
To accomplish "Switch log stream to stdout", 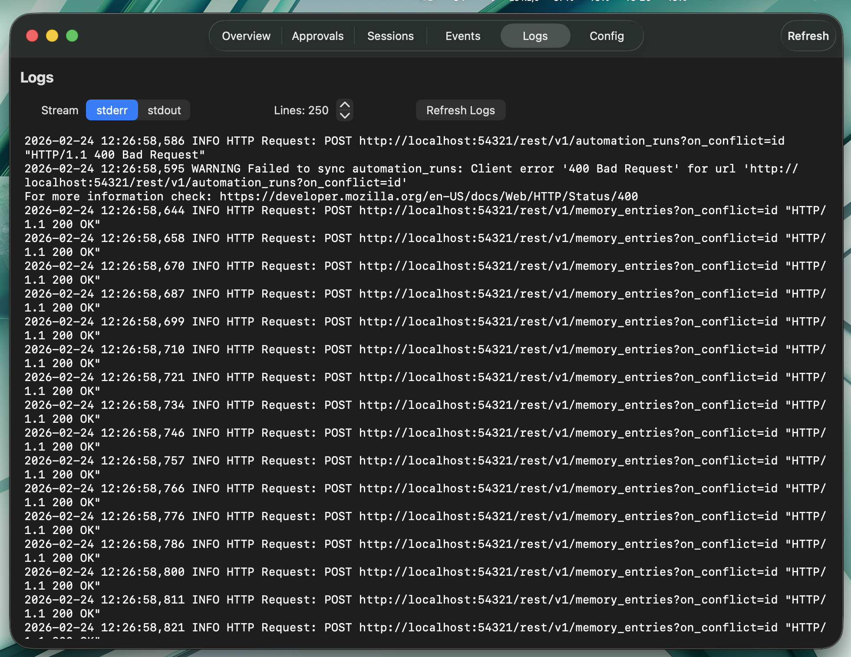I will tap(164, 110).
